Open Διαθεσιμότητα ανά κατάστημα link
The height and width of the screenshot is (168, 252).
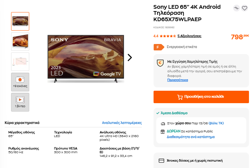point(191,137)
